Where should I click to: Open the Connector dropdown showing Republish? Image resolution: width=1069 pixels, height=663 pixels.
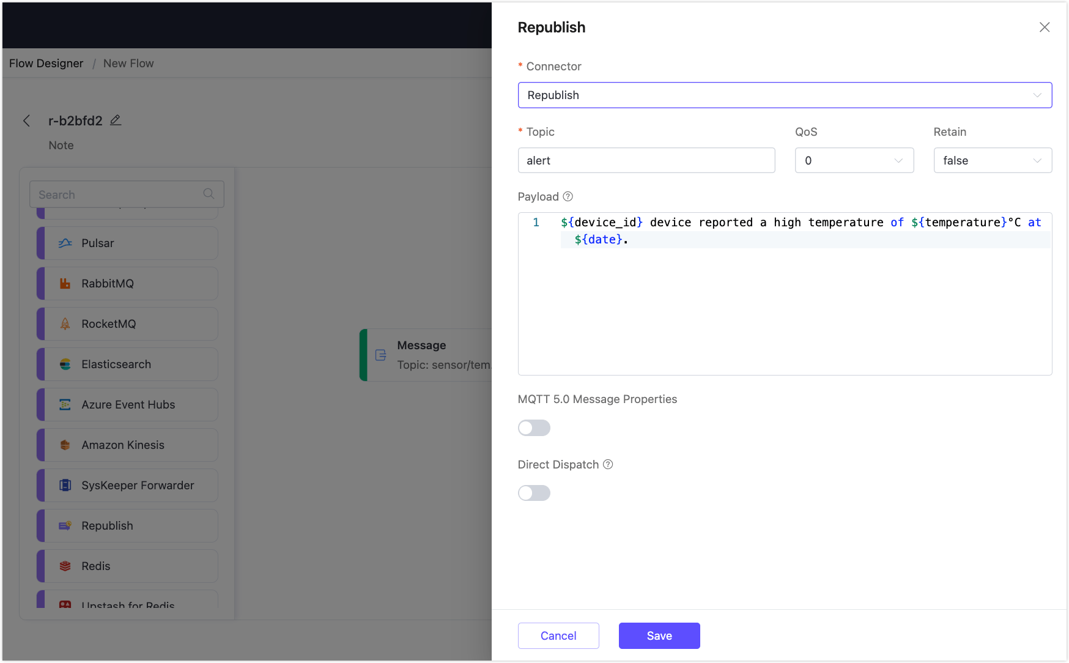point(785,95)
